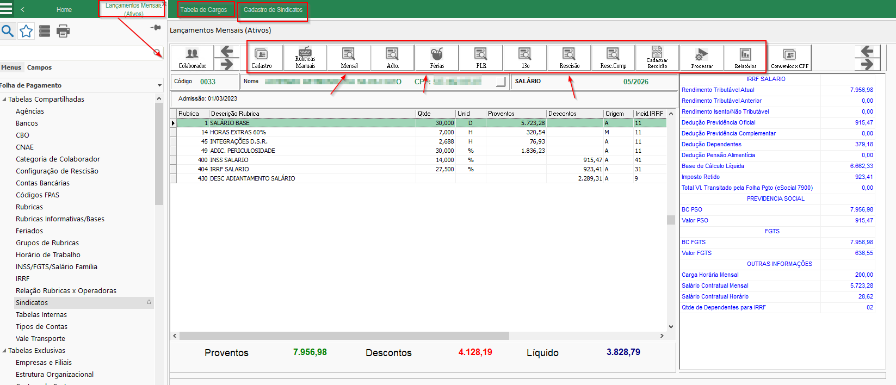This screenshot has width=896, height=385.
Task: Switch to Cadastro de Sindicatos tab
Action: (x=273, y=10)
